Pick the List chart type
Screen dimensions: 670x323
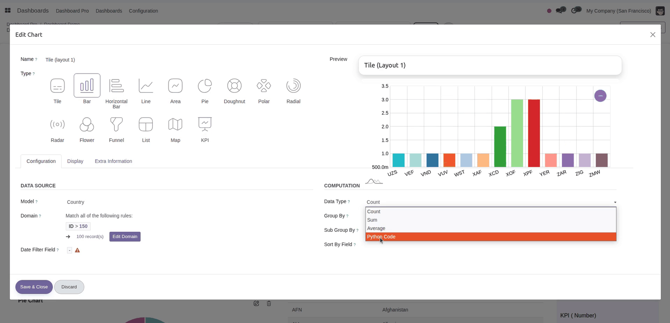click(146, 124)
